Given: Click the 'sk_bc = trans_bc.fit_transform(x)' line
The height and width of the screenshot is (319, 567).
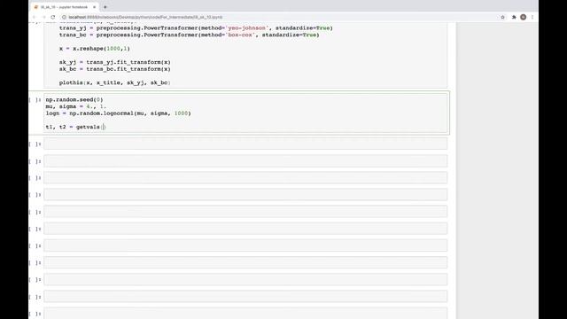Looking at the screenshot, I should pos(114,69).
